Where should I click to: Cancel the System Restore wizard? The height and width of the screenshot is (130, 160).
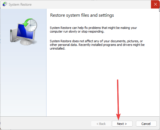click(x=146, y=124)
